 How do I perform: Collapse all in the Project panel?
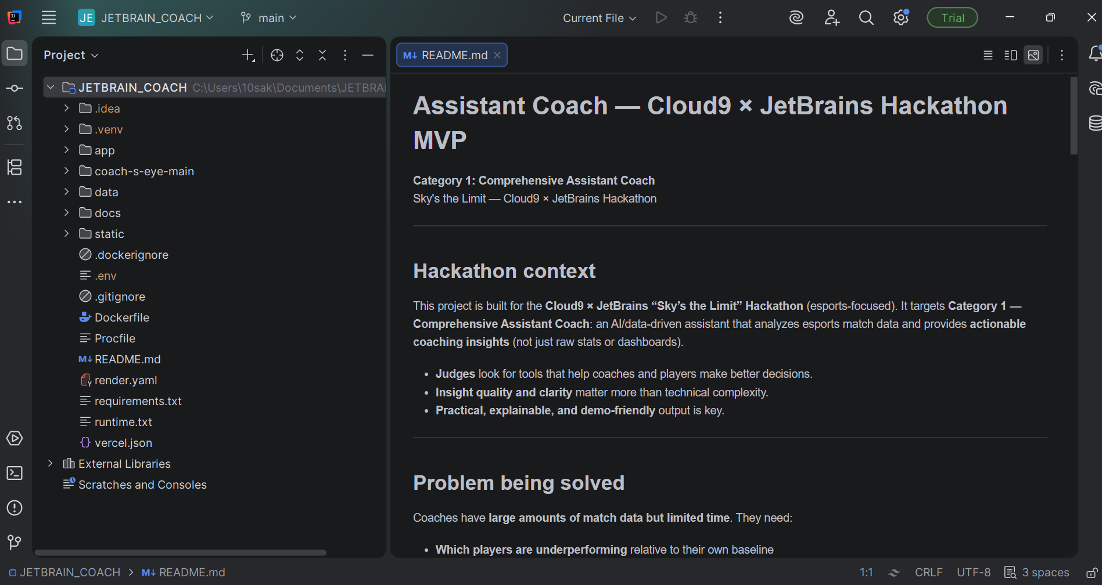tap(322, 55)
